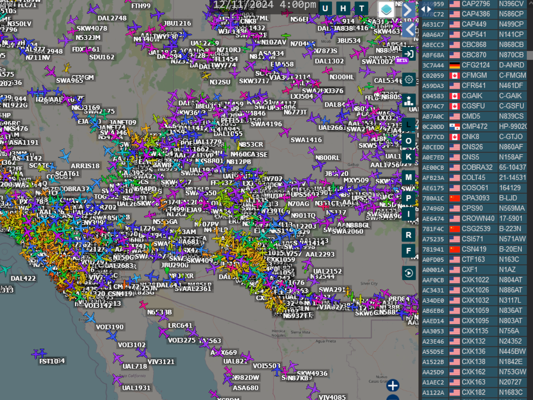Toggle the T tracks button
533x400 pixels.
(361, 8)
